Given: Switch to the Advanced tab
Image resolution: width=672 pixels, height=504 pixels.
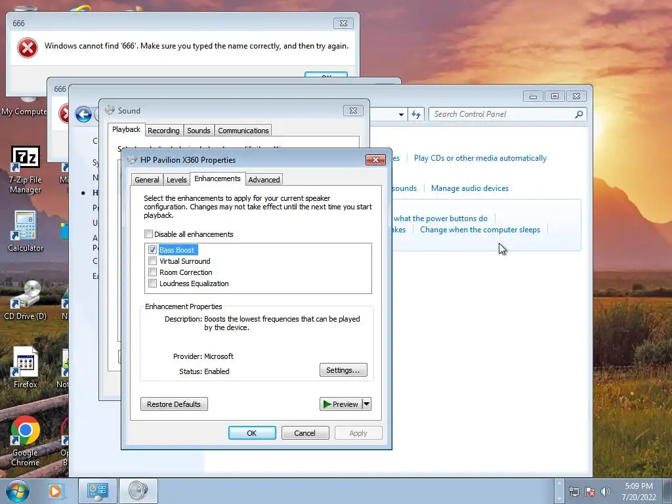Looking at the screenshot, I should tap(264, 180).
